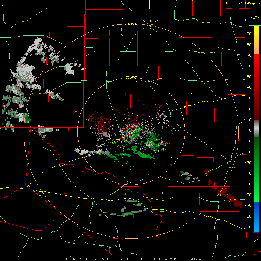Viewport: 261px width, 261px height.
Task: Click the -50 value on velocity scale
Action: [x=248, y=184]
